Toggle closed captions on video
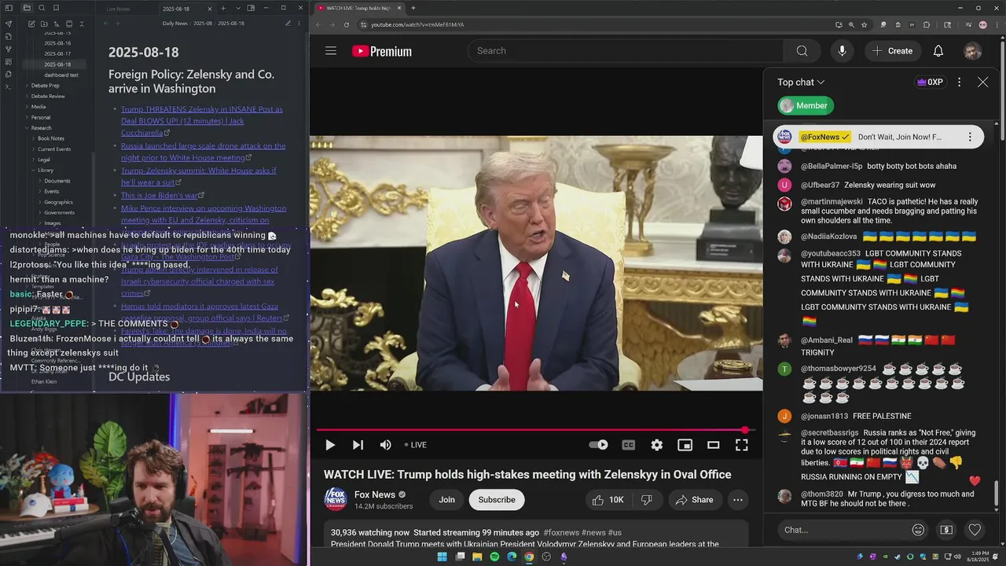1006x566 pixels. click(x=628, y=445)
